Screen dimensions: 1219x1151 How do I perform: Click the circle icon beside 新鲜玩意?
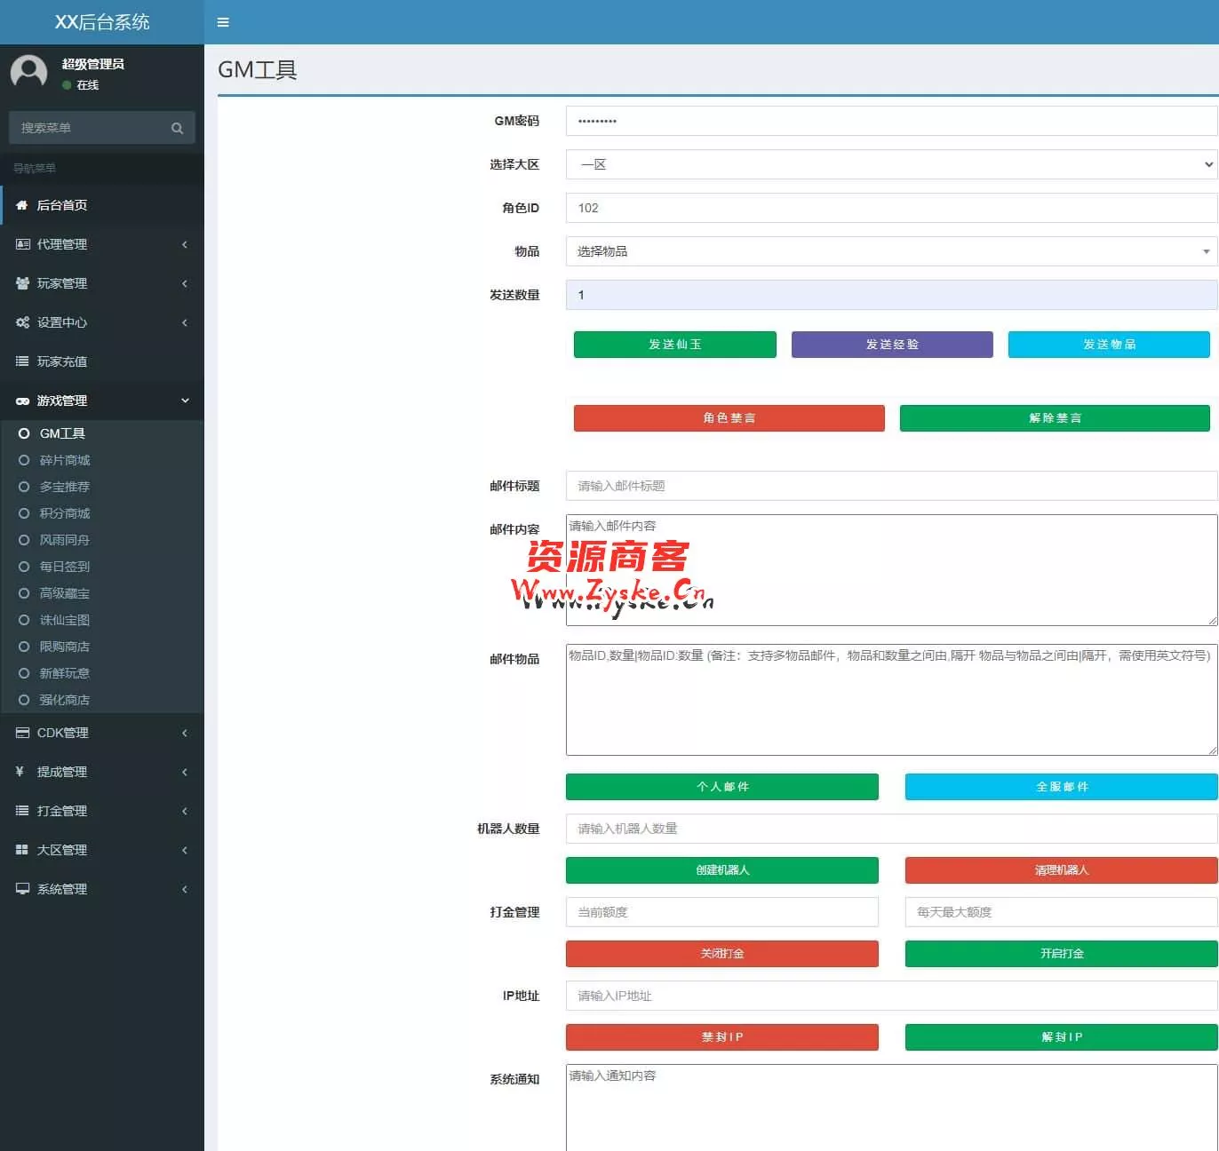pos(24,673)
